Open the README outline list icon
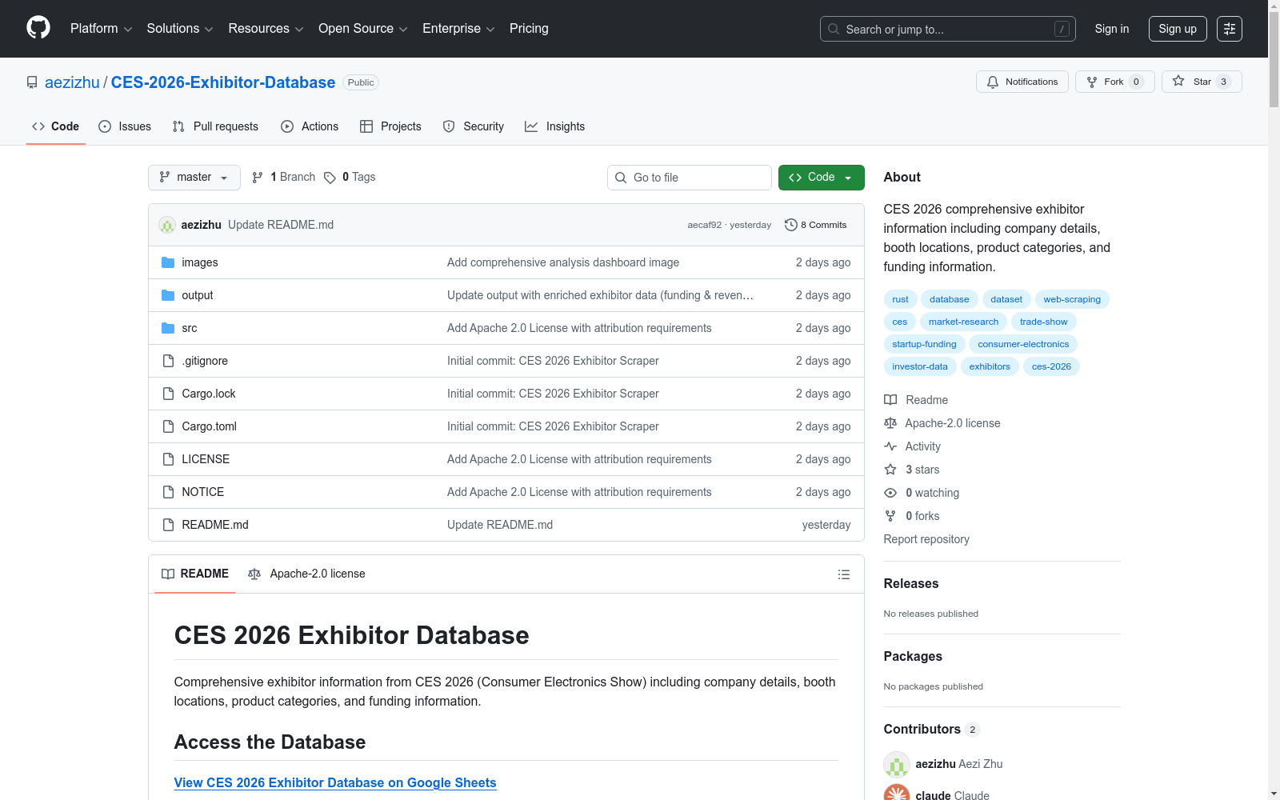The width and height of the screenshot is (1280, 800). pyautogui.click(x=843, y=574)
